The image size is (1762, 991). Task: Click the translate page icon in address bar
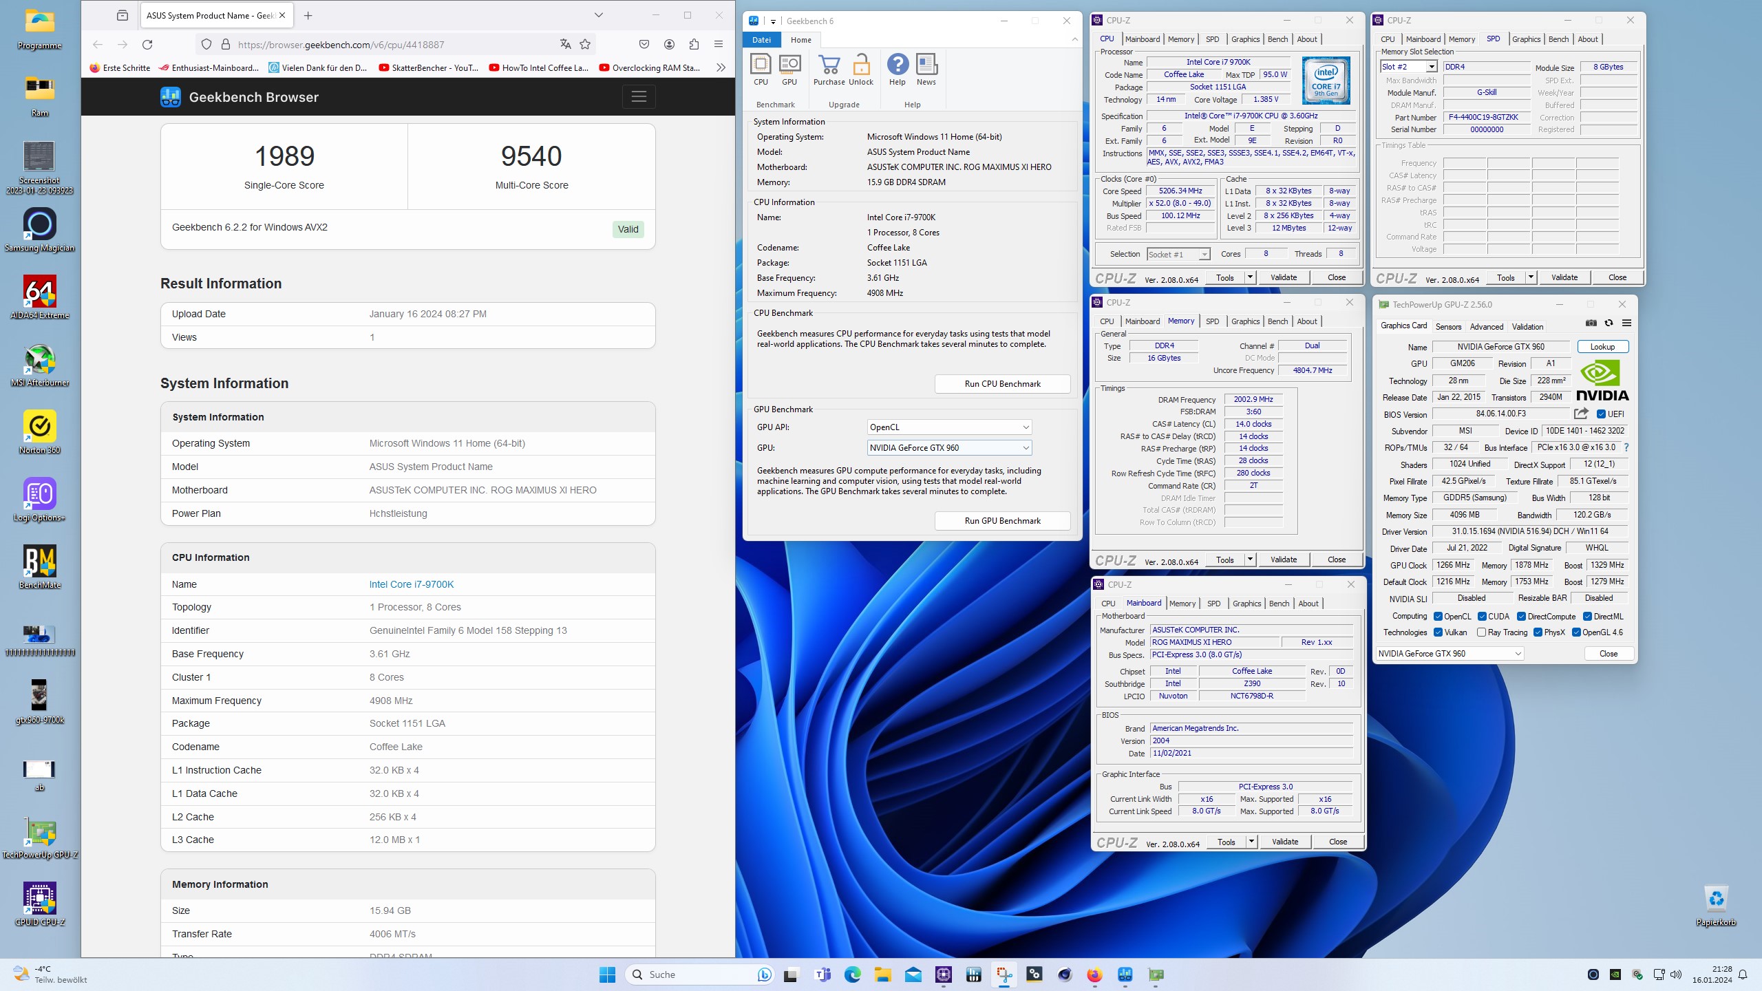click(565, 44)
